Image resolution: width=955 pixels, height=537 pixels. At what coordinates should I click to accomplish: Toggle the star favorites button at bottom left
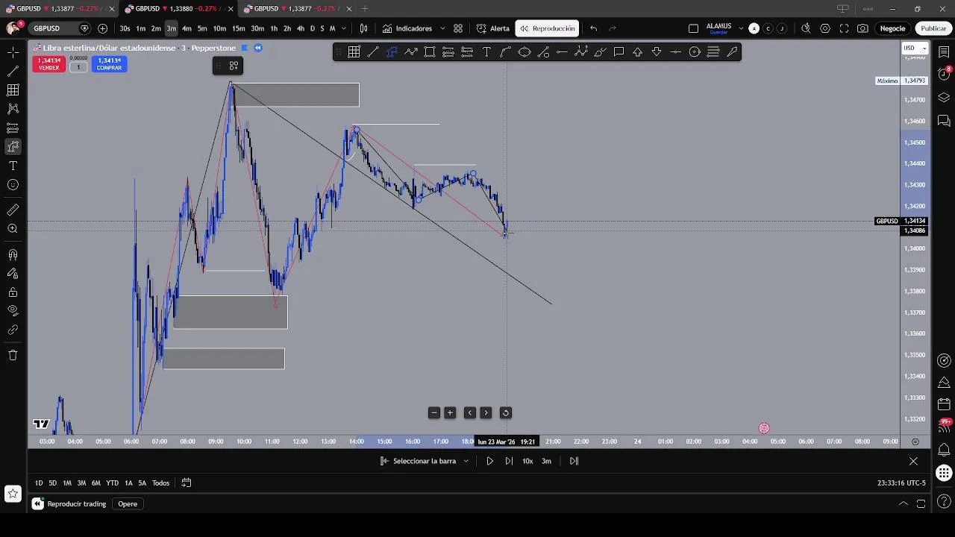(13, 493)
